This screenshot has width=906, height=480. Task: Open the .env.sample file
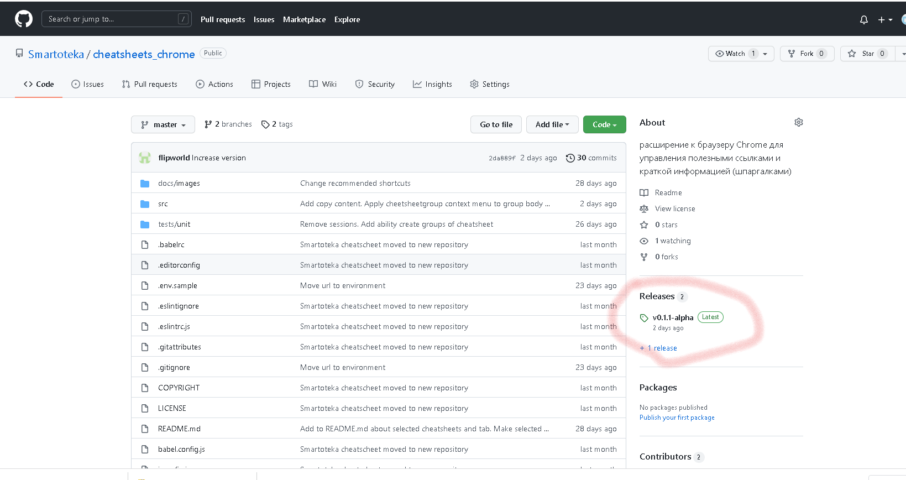(x=177, y=285)
